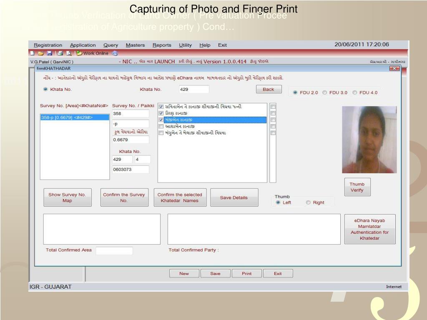
Task: Choose the Left thumb radio button
Action: [278, 202]
